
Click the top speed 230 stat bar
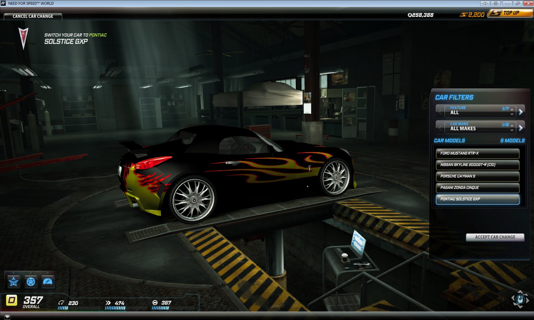tap(79, 308)
